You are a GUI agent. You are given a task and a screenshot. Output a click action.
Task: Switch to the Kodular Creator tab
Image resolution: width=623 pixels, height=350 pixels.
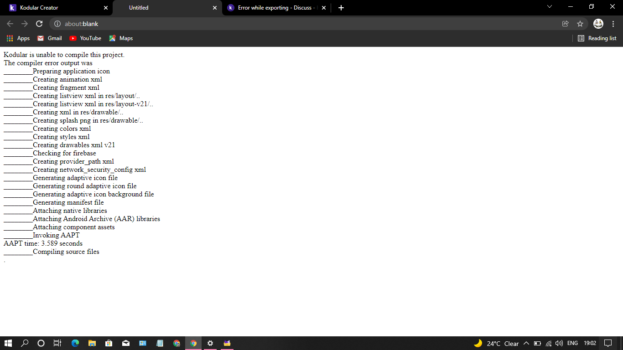point(55,8)
